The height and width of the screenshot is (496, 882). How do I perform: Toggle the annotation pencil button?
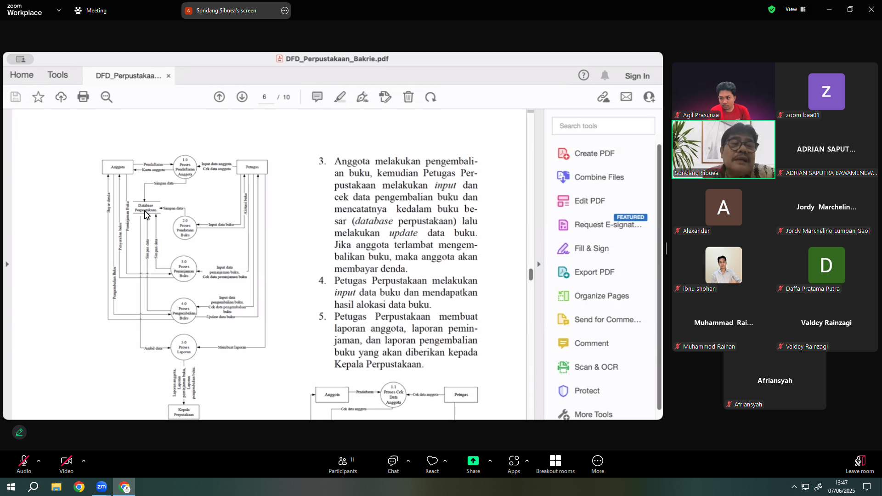point(19,432)
